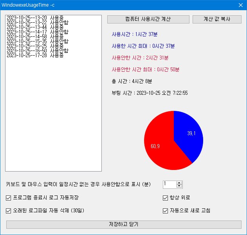This screenshot has height=235, width=247.
Task: Close the WindowexeUsageTime window
Action: click(x=241, y=5)
